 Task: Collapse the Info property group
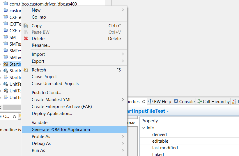(143, 128)
